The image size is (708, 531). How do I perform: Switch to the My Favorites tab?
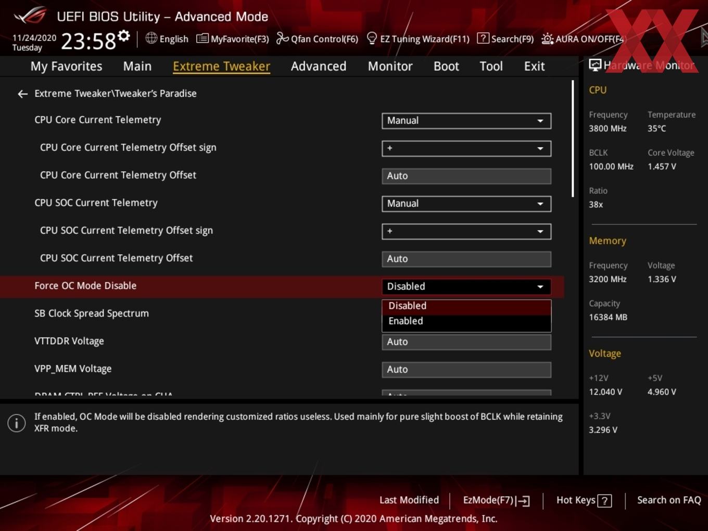coord(66,66)
